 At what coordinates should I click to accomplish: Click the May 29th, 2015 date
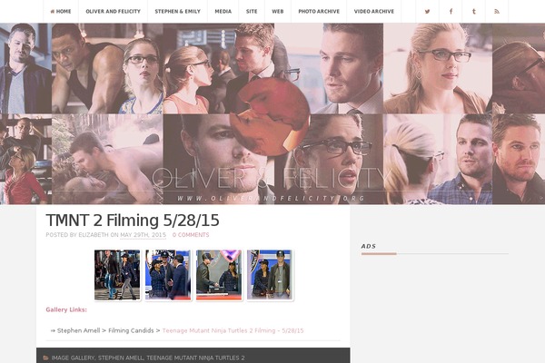144,235
